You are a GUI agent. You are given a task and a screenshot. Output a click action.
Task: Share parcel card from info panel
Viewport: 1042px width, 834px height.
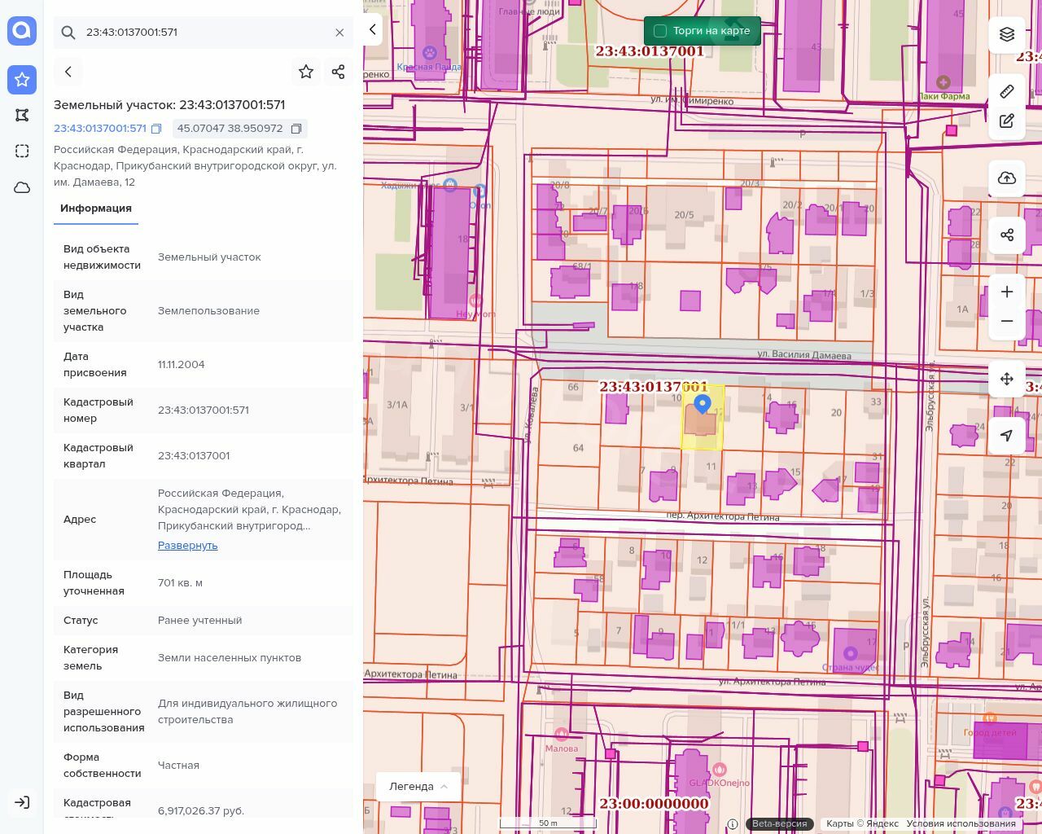point(339,72)
